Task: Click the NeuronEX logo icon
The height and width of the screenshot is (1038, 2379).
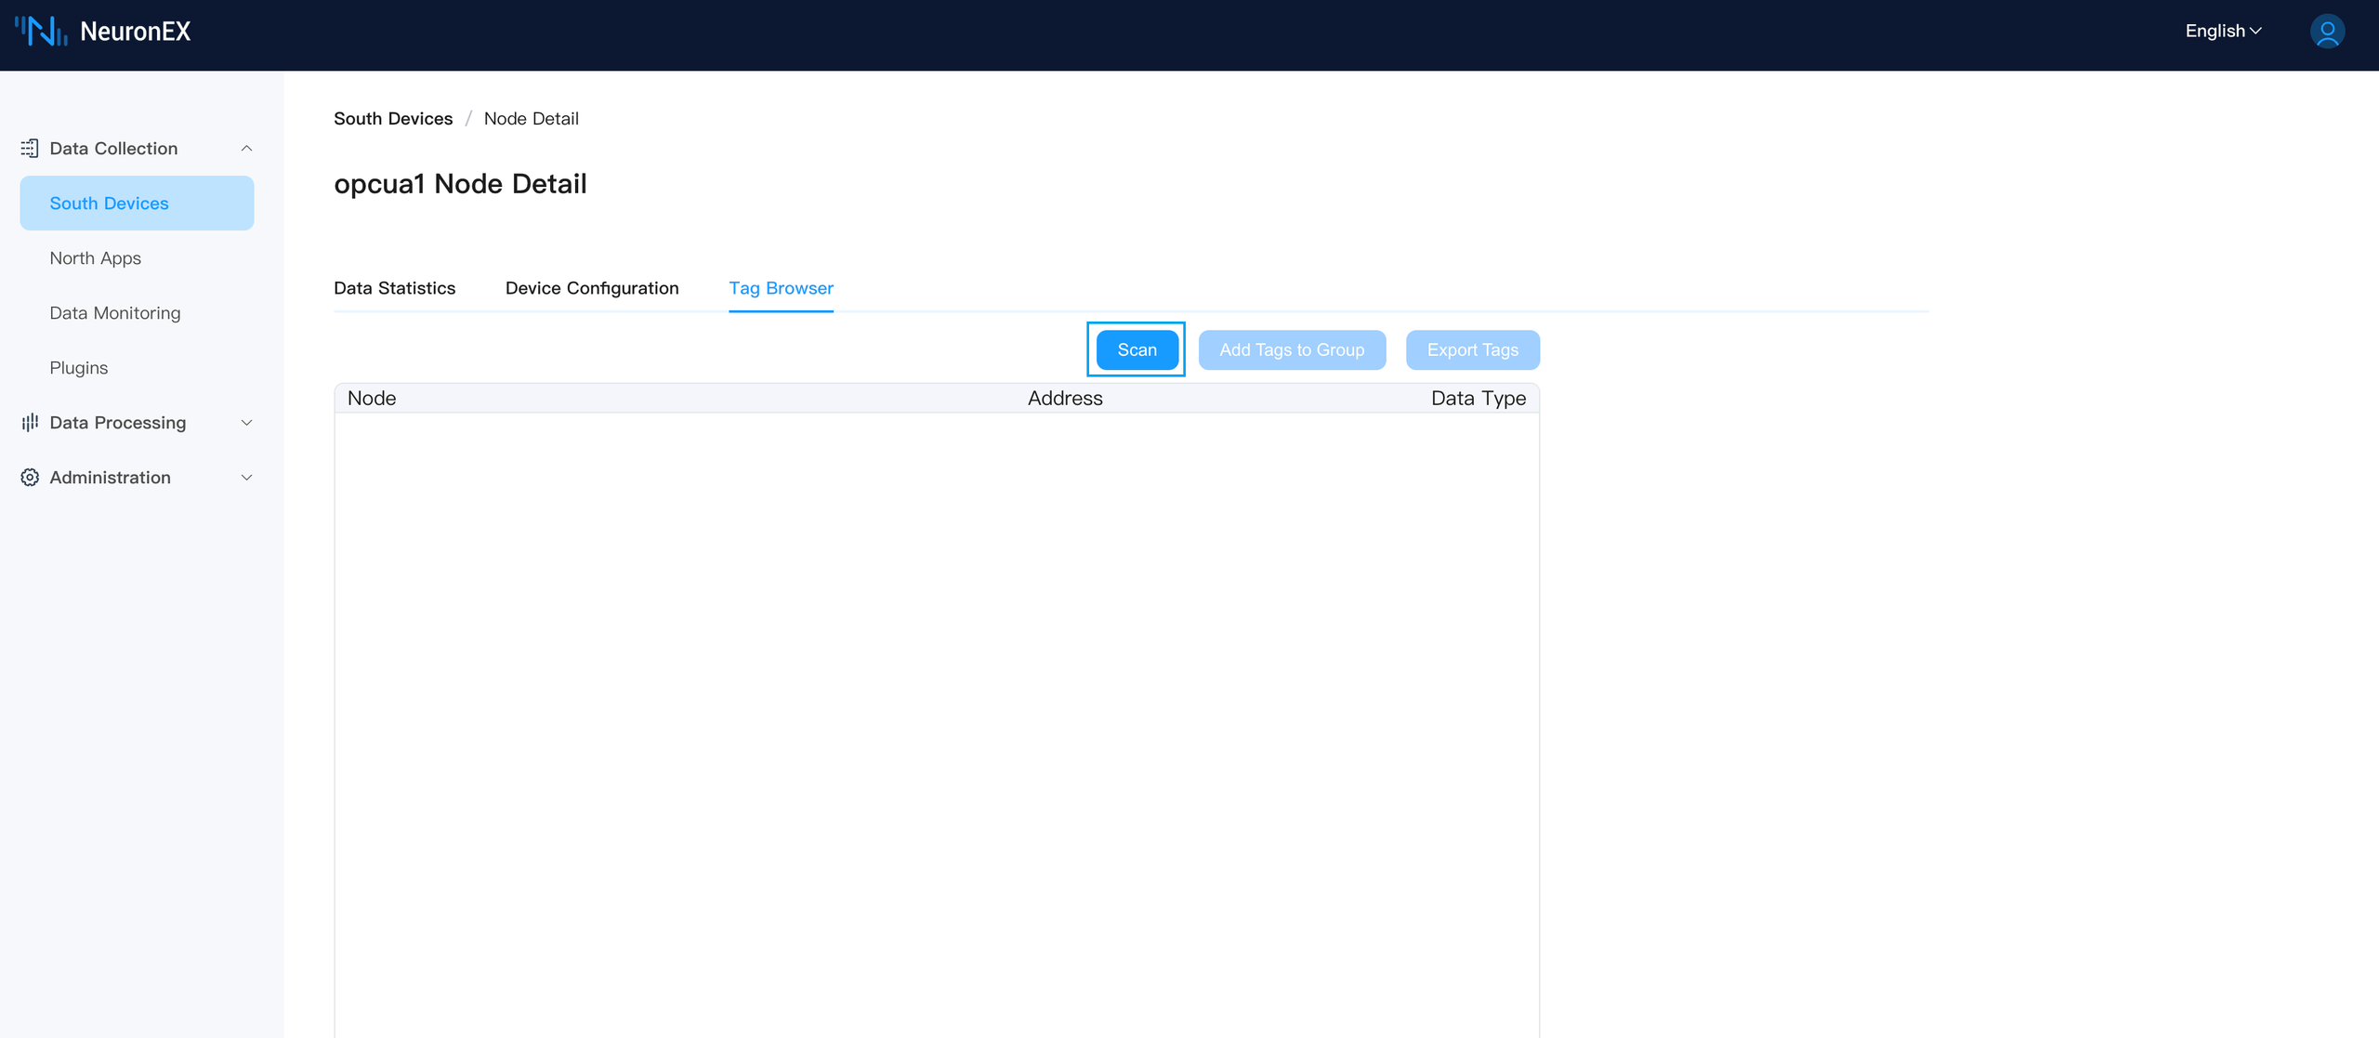Action: click(x=44, y=33)
